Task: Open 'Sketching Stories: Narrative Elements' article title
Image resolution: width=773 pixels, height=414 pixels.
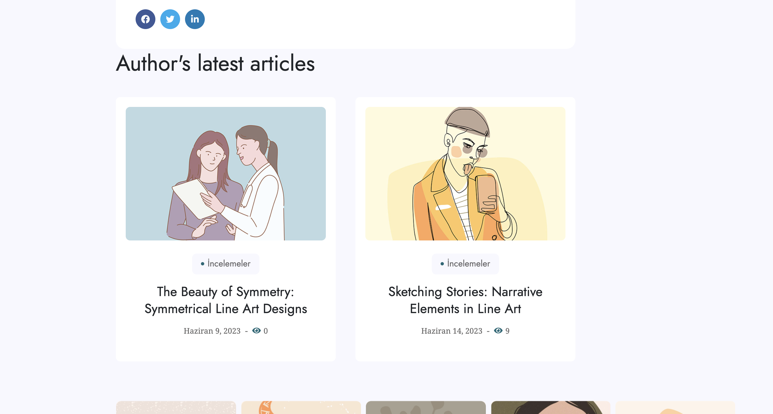Action: [x=465, y=300]
